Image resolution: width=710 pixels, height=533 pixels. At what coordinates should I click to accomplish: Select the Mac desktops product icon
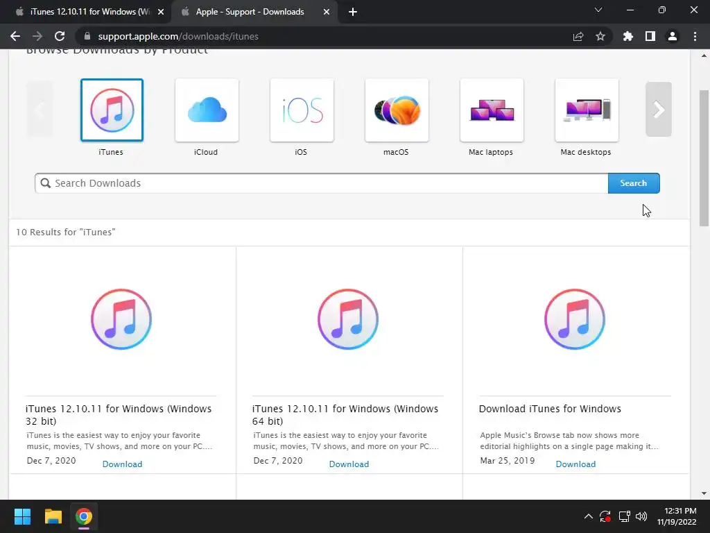(x=587, y=110)
